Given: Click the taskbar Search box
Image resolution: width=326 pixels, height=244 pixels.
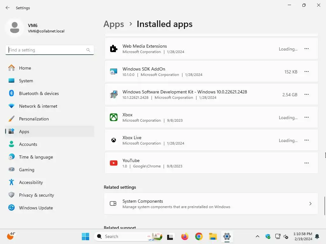Looking at the screenshot, I should tap(128, 236).
